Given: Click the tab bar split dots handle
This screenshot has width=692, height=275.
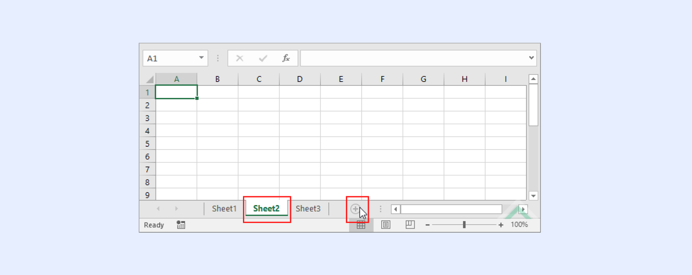Looking at the screenshot, I should pos(380,209).
